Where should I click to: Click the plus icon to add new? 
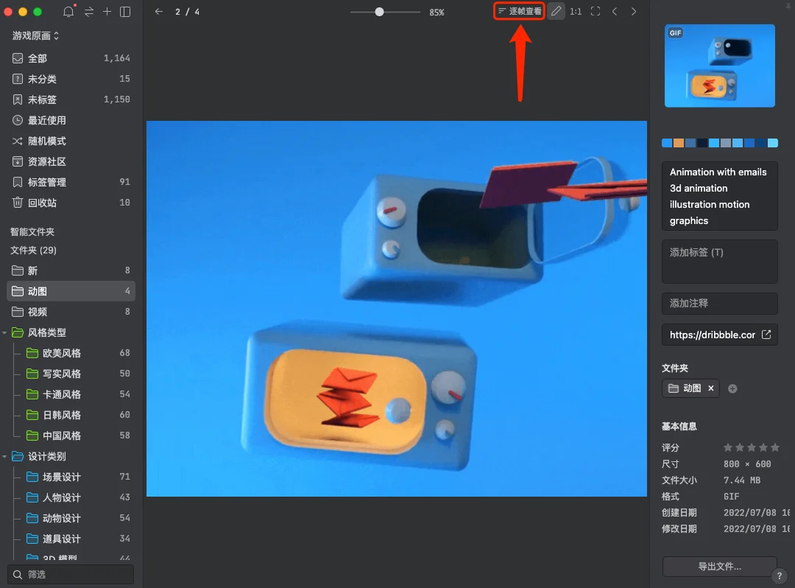107,12
